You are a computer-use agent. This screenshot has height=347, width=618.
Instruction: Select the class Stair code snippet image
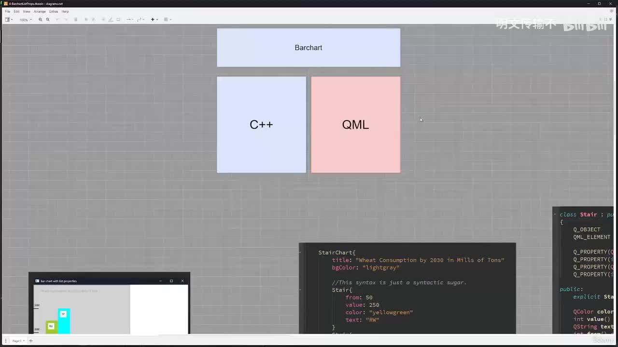click(583, 270)
